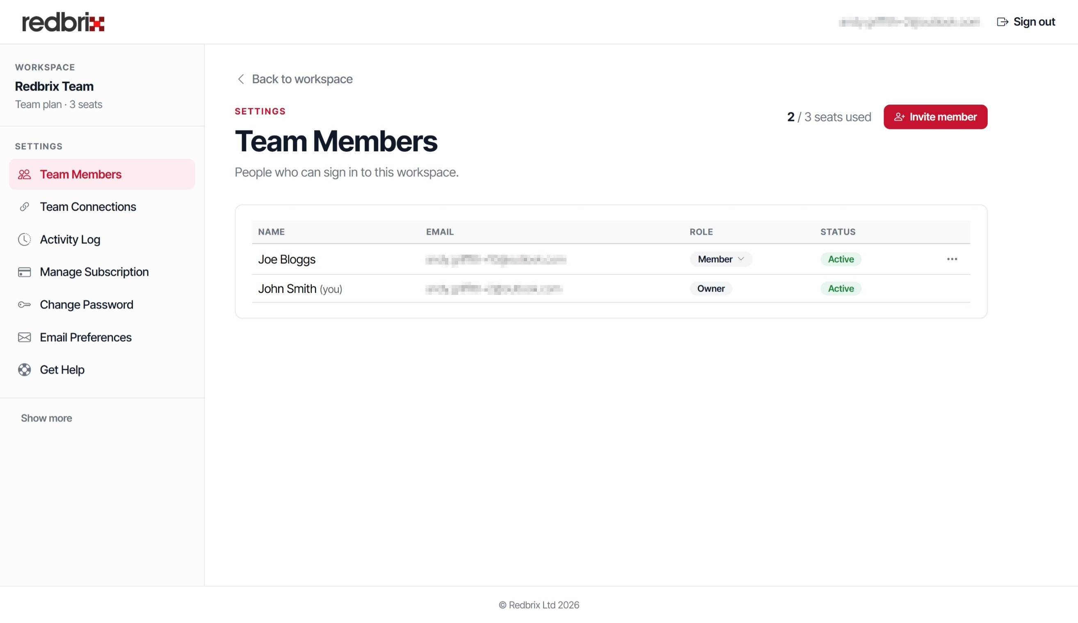The height and width of the screenshot is (623, 1078).
Task: Click the Manage Subscription card icon
Action: point(24,272)
